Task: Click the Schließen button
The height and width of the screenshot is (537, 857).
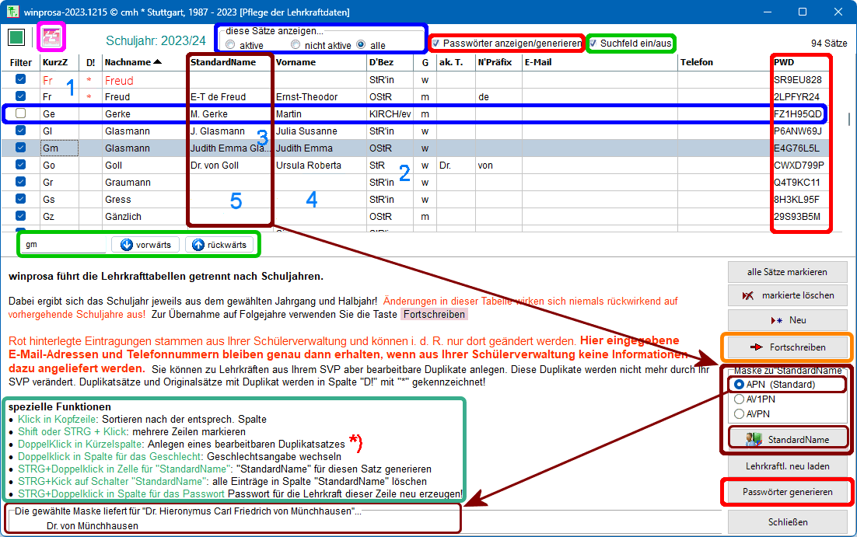Action: tap(787, 521)
